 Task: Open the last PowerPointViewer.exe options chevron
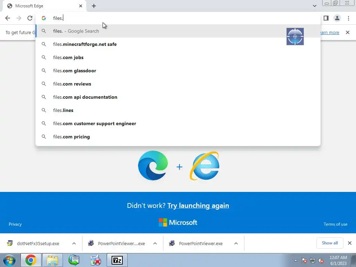pyautogui.click(x=236, y=243)
